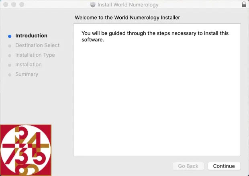Click the lock icon in the title bar
Screen dimensions: 249x176
click(x=244, y=4)
